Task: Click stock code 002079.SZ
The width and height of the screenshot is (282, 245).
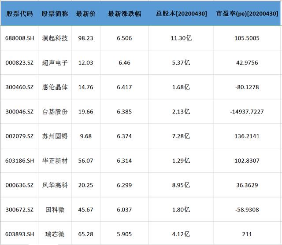Action: (x=19, y=136)
